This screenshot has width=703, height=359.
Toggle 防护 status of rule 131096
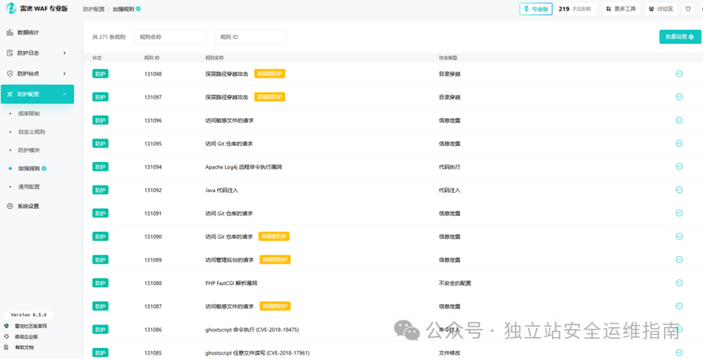click(x=100, y=120)
